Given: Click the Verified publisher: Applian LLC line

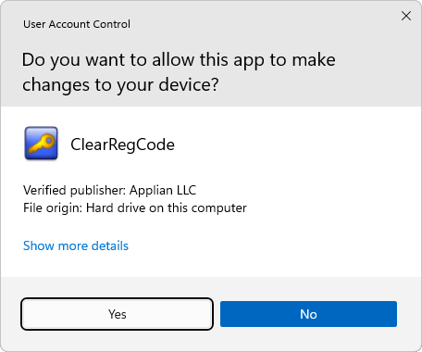Looking at the screenshot, I should [109, 190].
